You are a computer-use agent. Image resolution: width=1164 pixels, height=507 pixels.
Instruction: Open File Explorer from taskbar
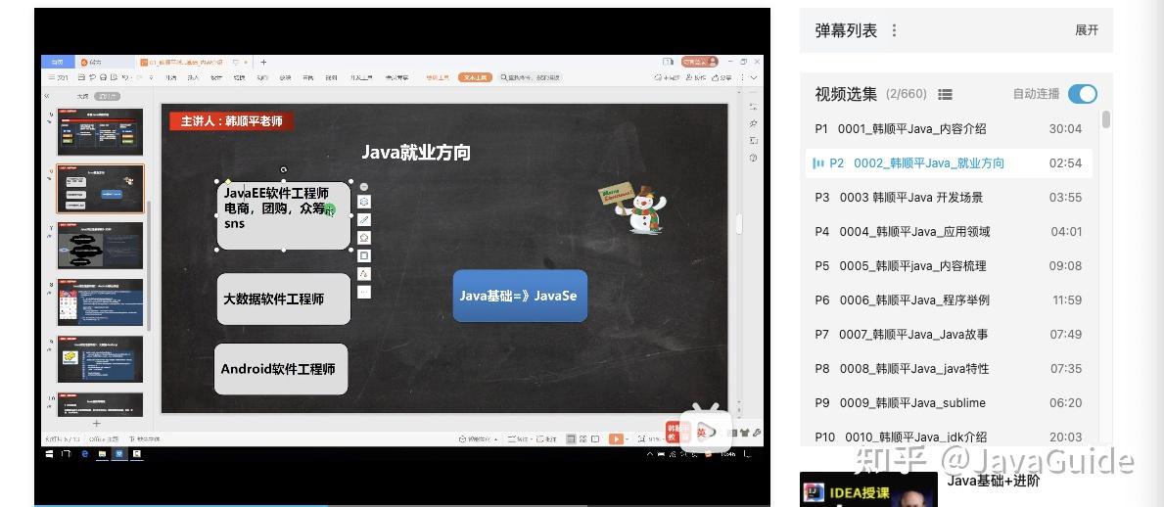(102, 453)
